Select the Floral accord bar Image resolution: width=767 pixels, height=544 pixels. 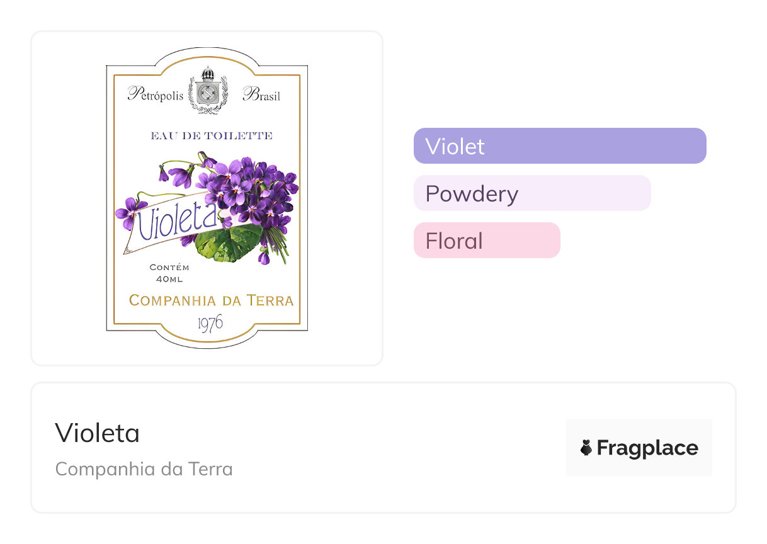[486, 241]
